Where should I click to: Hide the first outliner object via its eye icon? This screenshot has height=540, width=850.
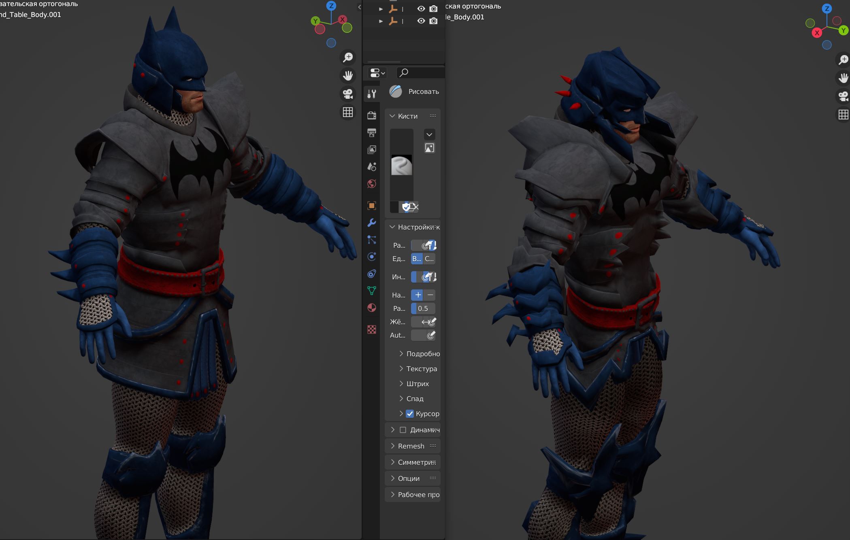(421, 9)
